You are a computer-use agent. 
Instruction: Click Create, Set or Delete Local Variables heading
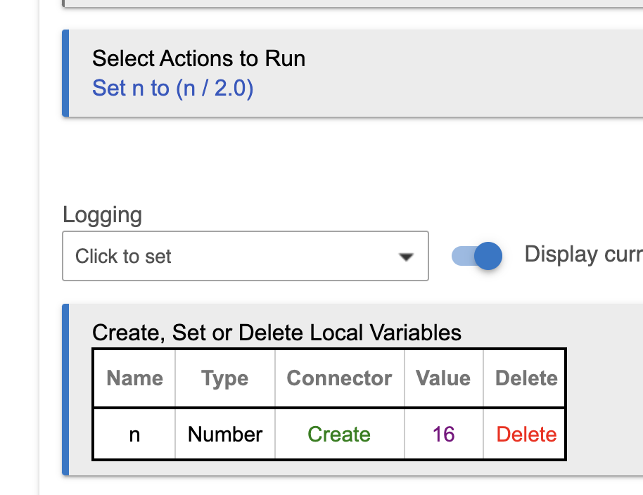coord(276,333)
